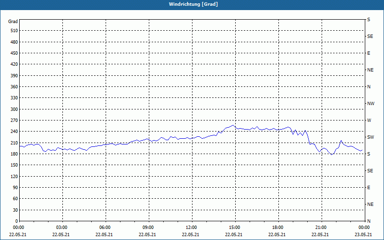Click the y-axis value 90
384x240 pixels.
tap(15, 187)
